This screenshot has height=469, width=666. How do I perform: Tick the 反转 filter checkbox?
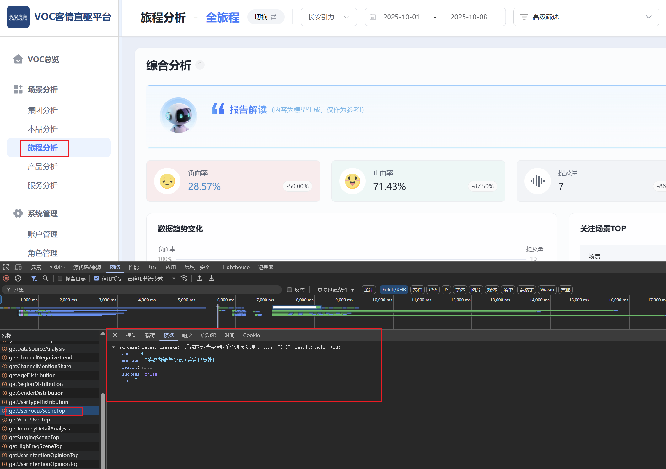click(x=289, y=290)
